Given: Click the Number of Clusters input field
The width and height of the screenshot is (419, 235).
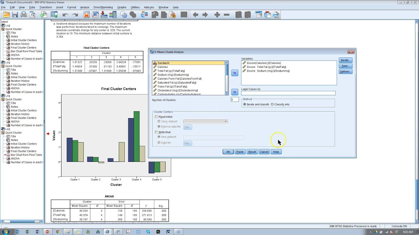Looking at the screenshot, I should pos(235,100).
